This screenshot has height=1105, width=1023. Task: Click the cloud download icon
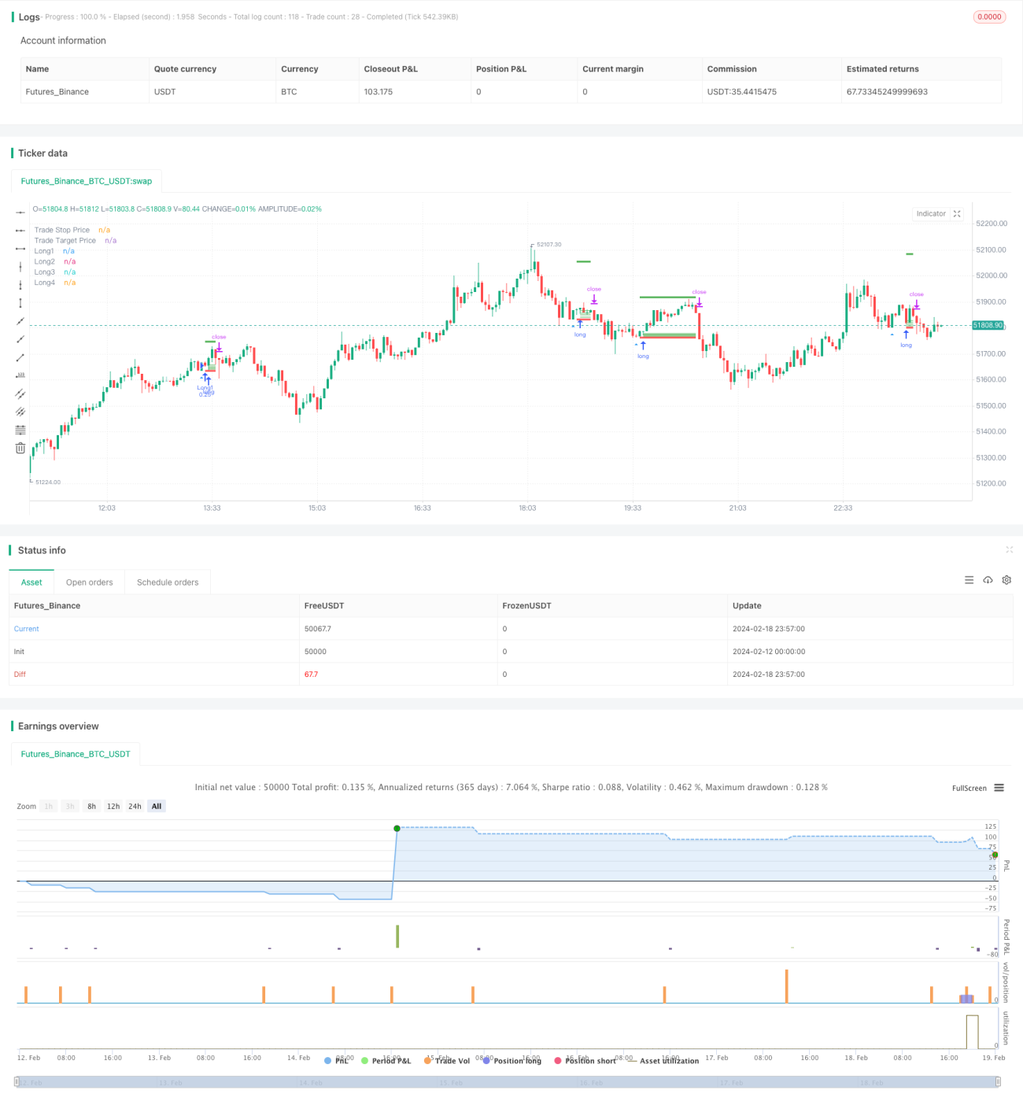click(x=988, y=580)
